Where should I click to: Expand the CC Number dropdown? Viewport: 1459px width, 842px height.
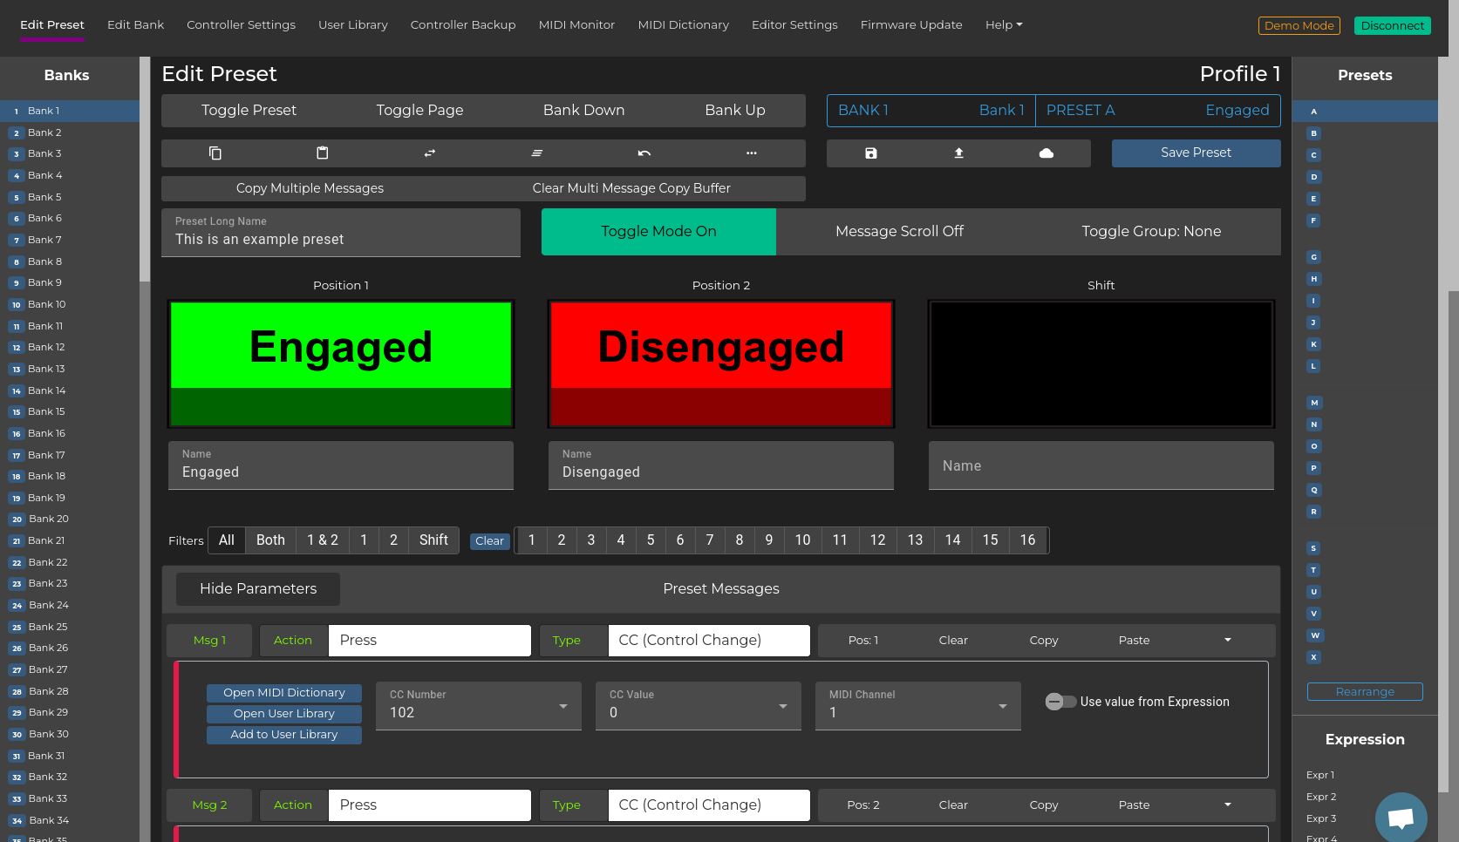coord(563,706)
